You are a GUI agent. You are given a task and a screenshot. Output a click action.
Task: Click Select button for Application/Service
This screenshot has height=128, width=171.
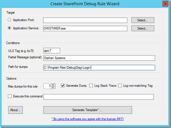(143, 28)
